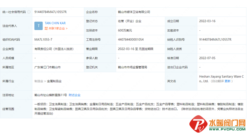Select taxpayer ID value beside 纳税人识别号
247x134 pixels.
(215, 40)
